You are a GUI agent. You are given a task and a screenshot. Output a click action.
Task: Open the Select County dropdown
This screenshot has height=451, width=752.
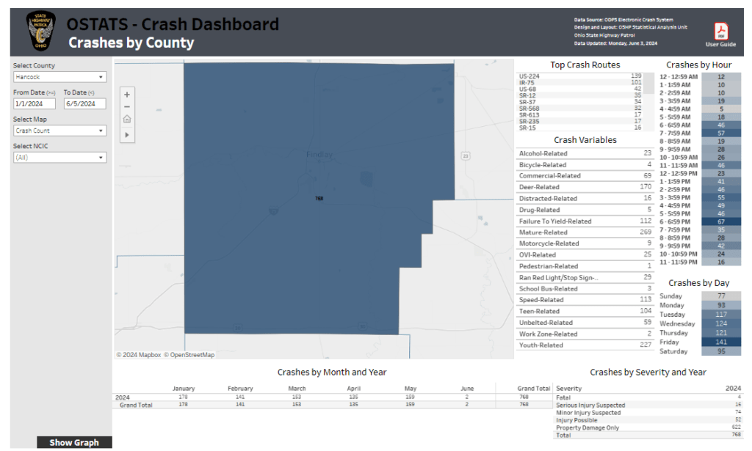point(60,77)
